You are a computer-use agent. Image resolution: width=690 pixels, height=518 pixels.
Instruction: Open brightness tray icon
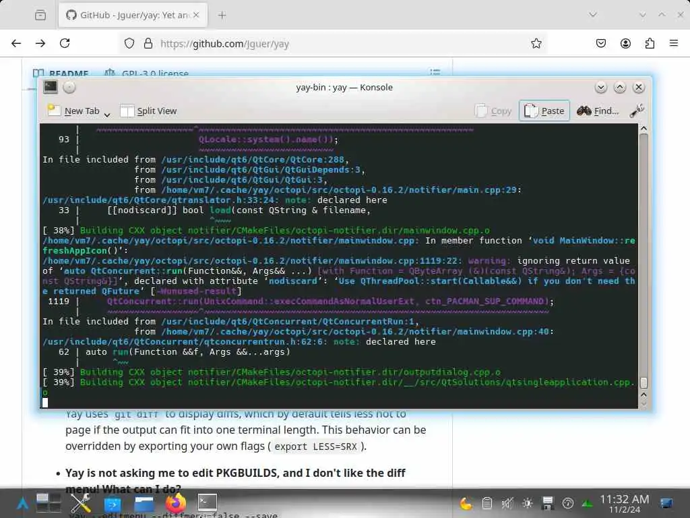[527, 503]
